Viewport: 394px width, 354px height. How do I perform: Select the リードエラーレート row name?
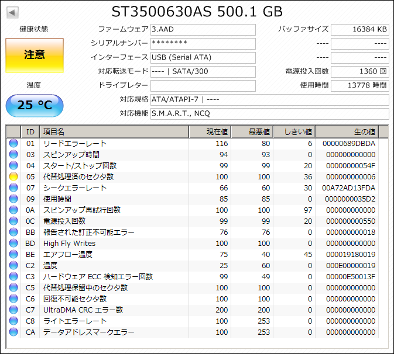tap(75, 143)
